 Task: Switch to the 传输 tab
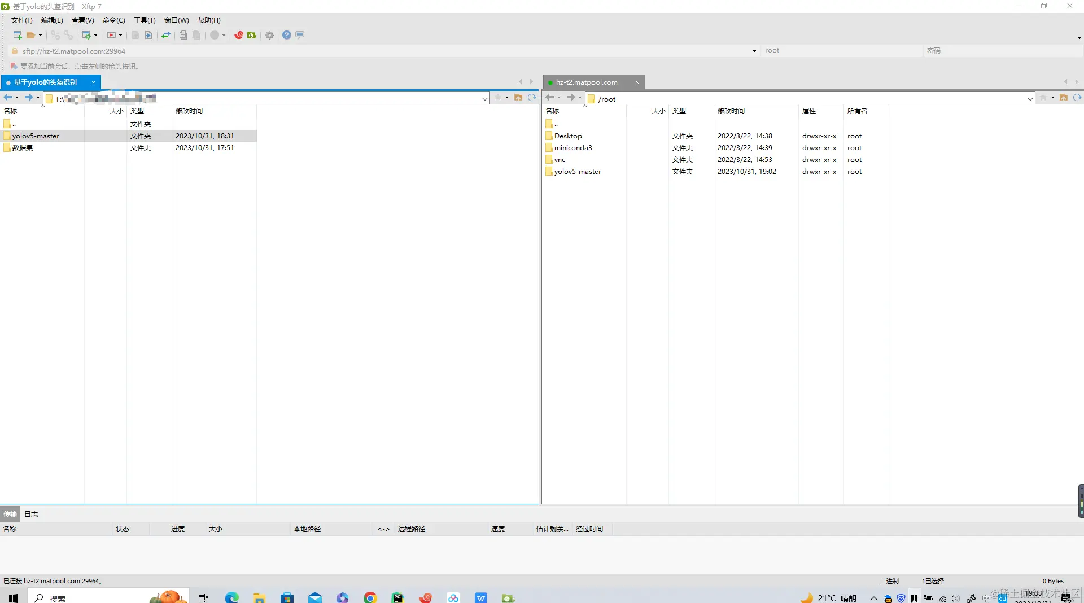tap(10, 514)
